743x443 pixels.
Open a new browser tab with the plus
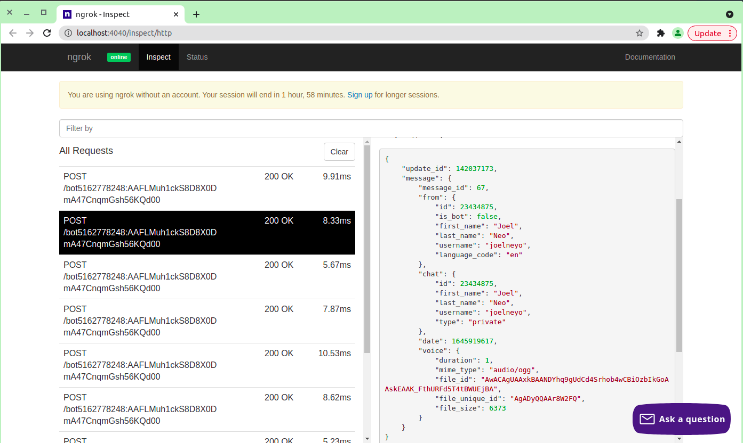(196, 14)
